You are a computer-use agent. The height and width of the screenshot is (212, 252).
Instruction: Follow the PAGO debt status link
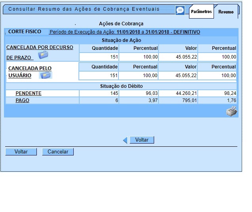point(22,100)
